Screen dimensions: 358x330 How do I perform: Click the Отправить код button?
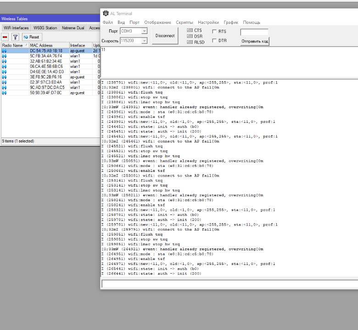[255, 41]
